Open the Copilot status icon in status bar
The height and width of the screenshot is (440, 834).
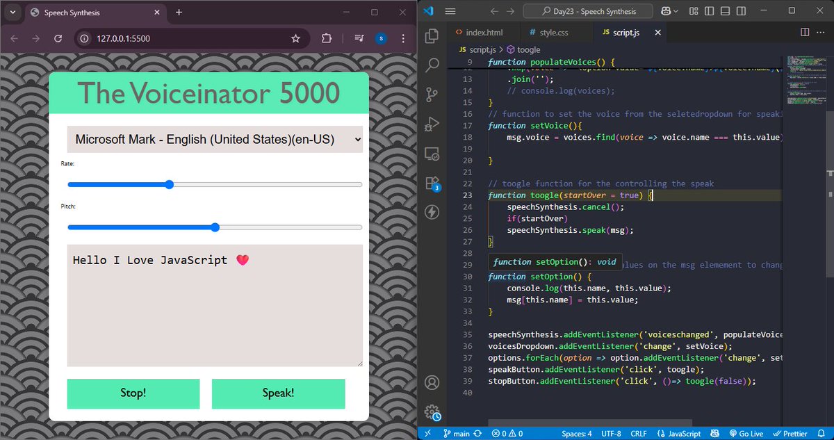[x=716, y=434]
